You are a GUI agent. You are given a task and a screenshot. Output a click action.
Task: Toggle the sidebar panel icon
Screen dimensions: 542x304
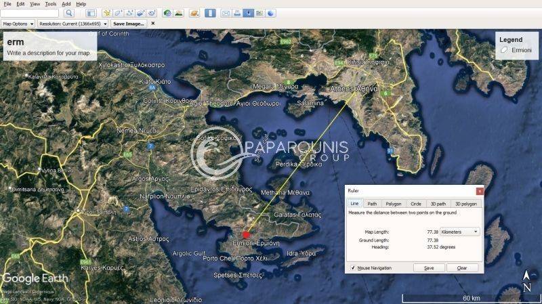coord(91,13)
